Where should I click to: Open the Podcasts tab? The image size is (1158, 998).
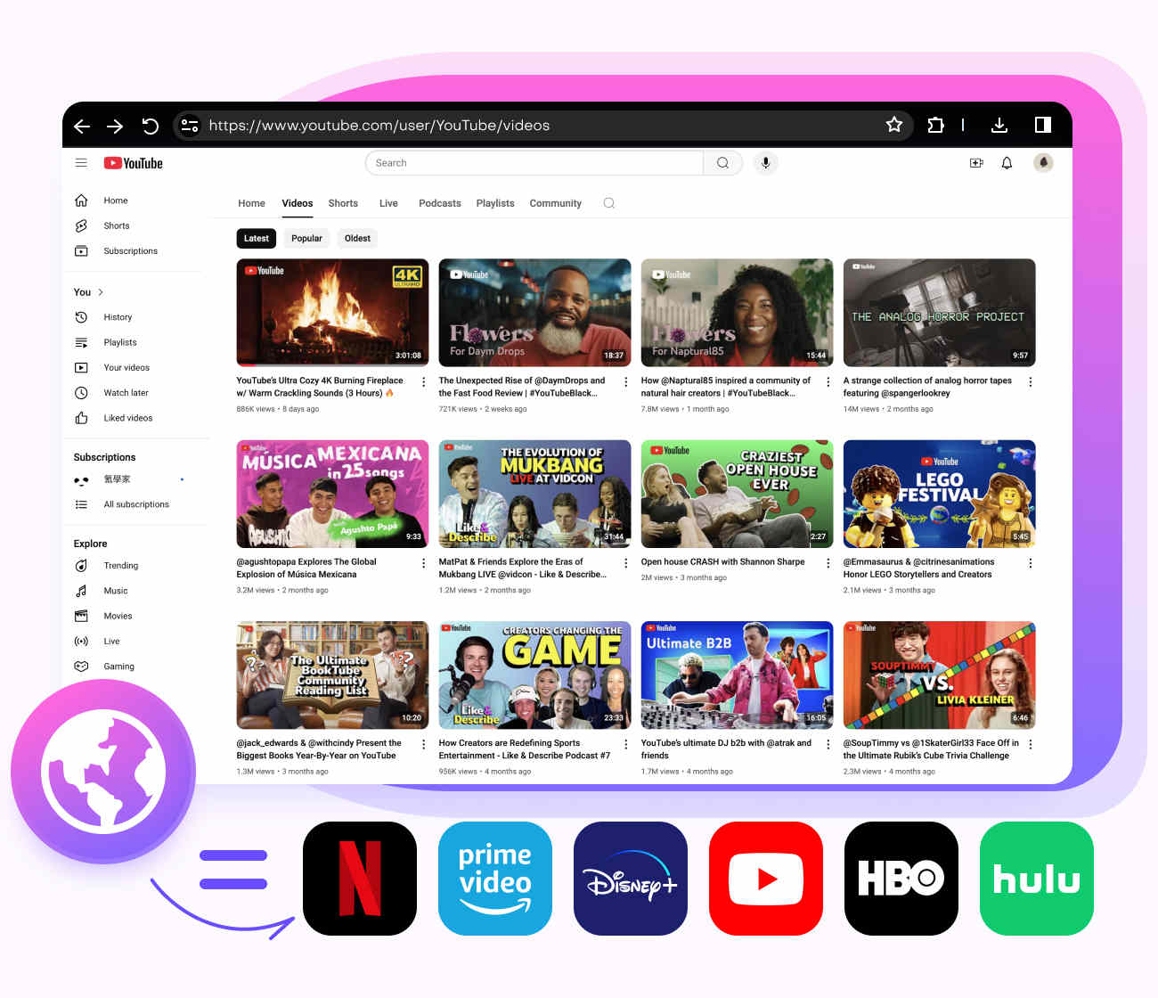[x=440, y=203]
